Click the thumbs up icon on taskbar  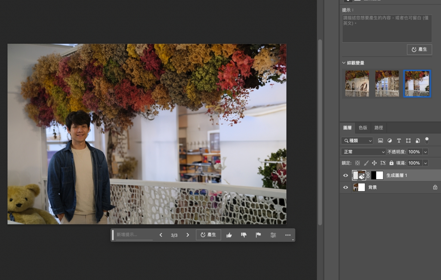[x=229, y=235]
